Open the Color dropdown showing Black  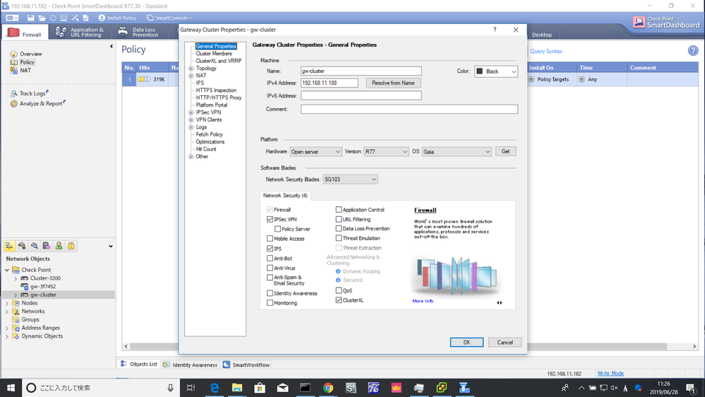point(496,71)
